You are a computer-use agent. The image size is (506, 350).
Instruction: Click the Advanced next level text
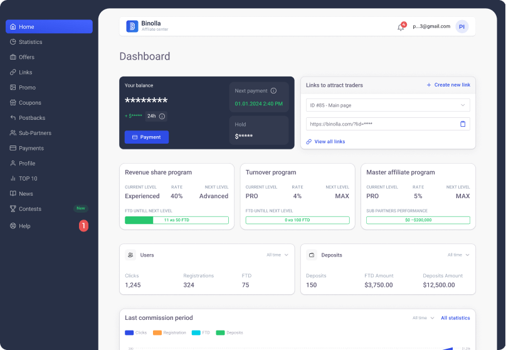(214, 196)
